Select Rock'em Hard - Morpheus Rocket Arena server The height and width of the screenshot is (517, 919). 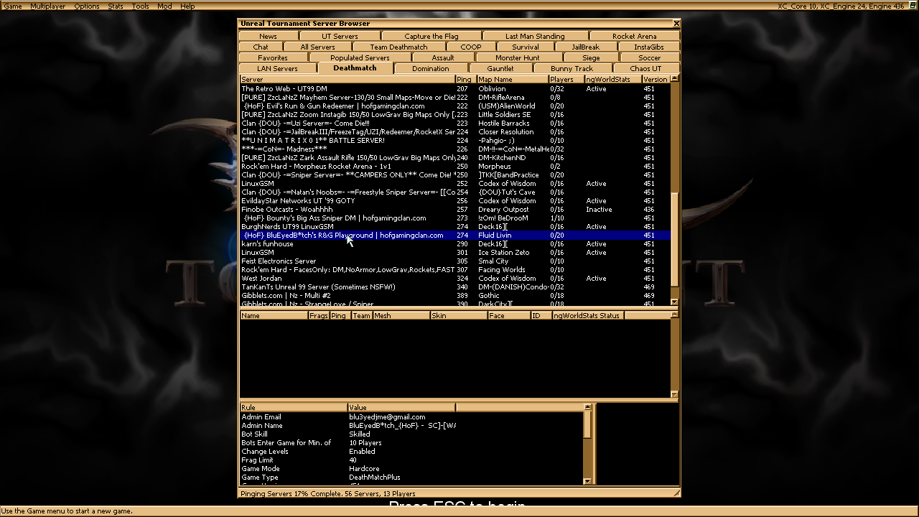click(455, 167)
